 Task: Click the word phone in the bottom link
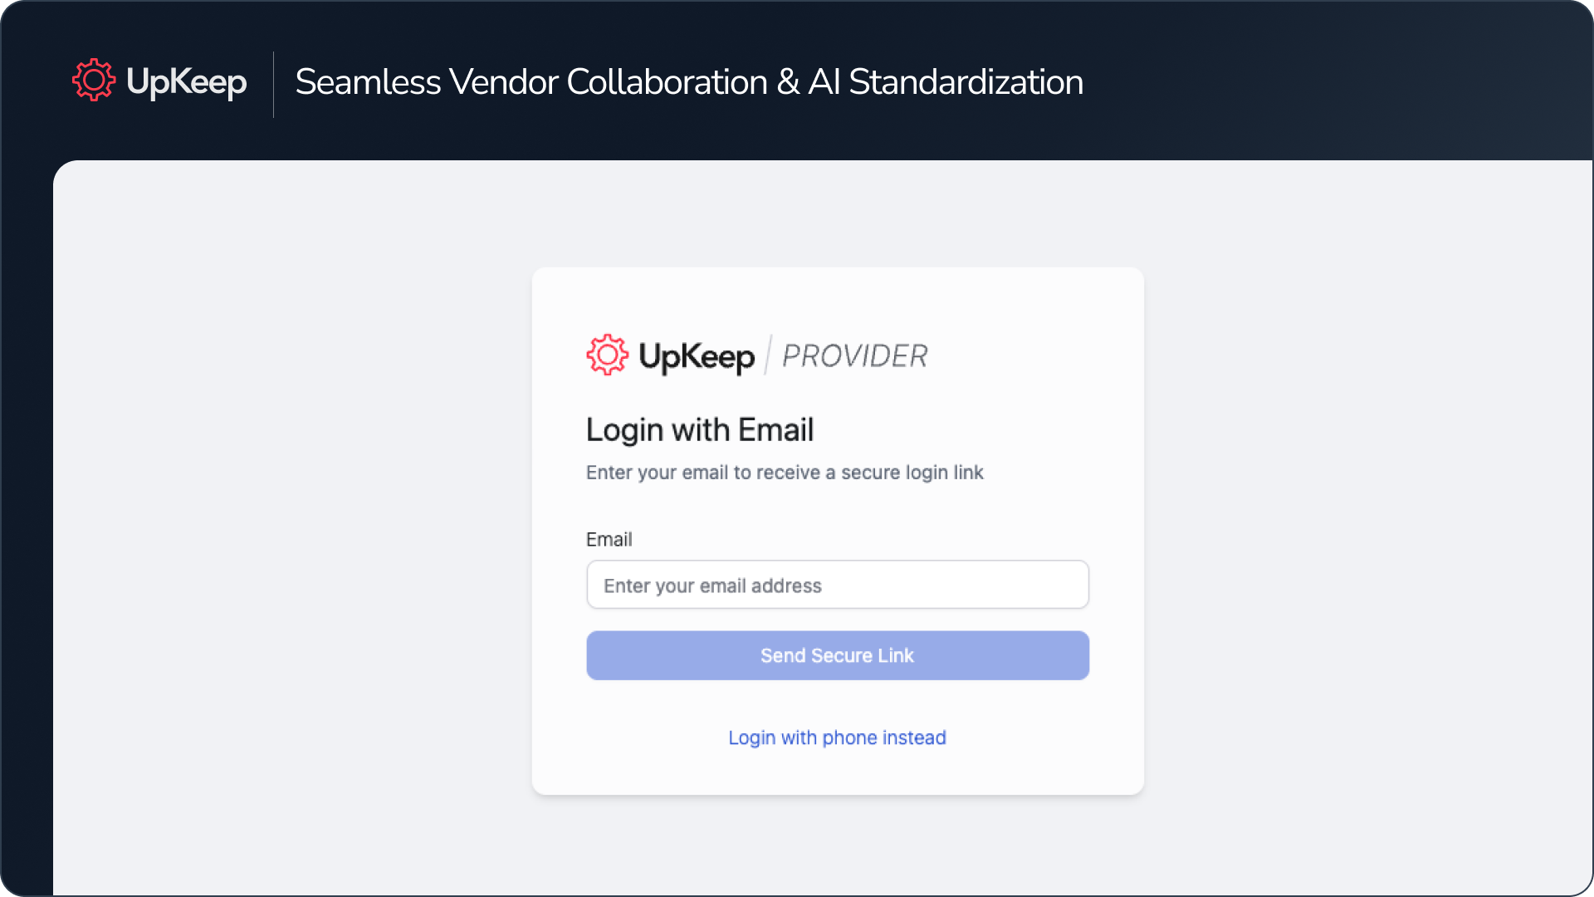[x=849, y=738]
